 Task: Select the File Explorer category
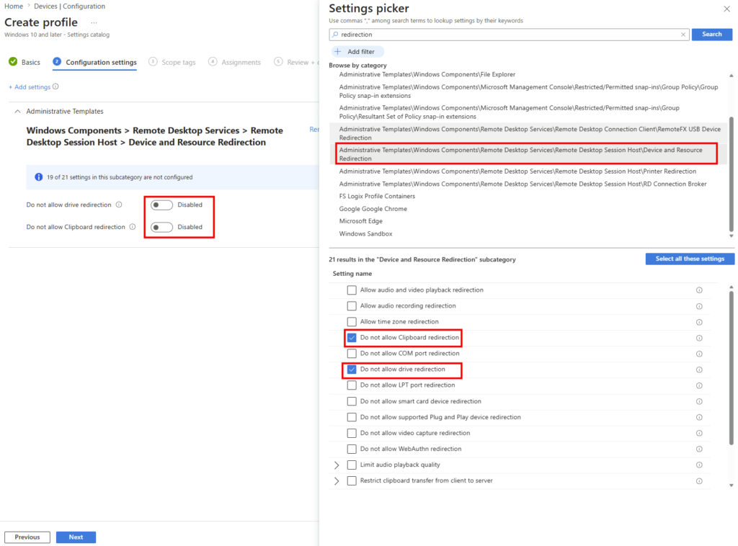(x=427, y=74)
